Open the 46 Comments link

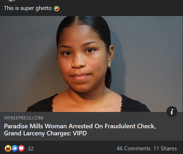[x=133, y=148]
